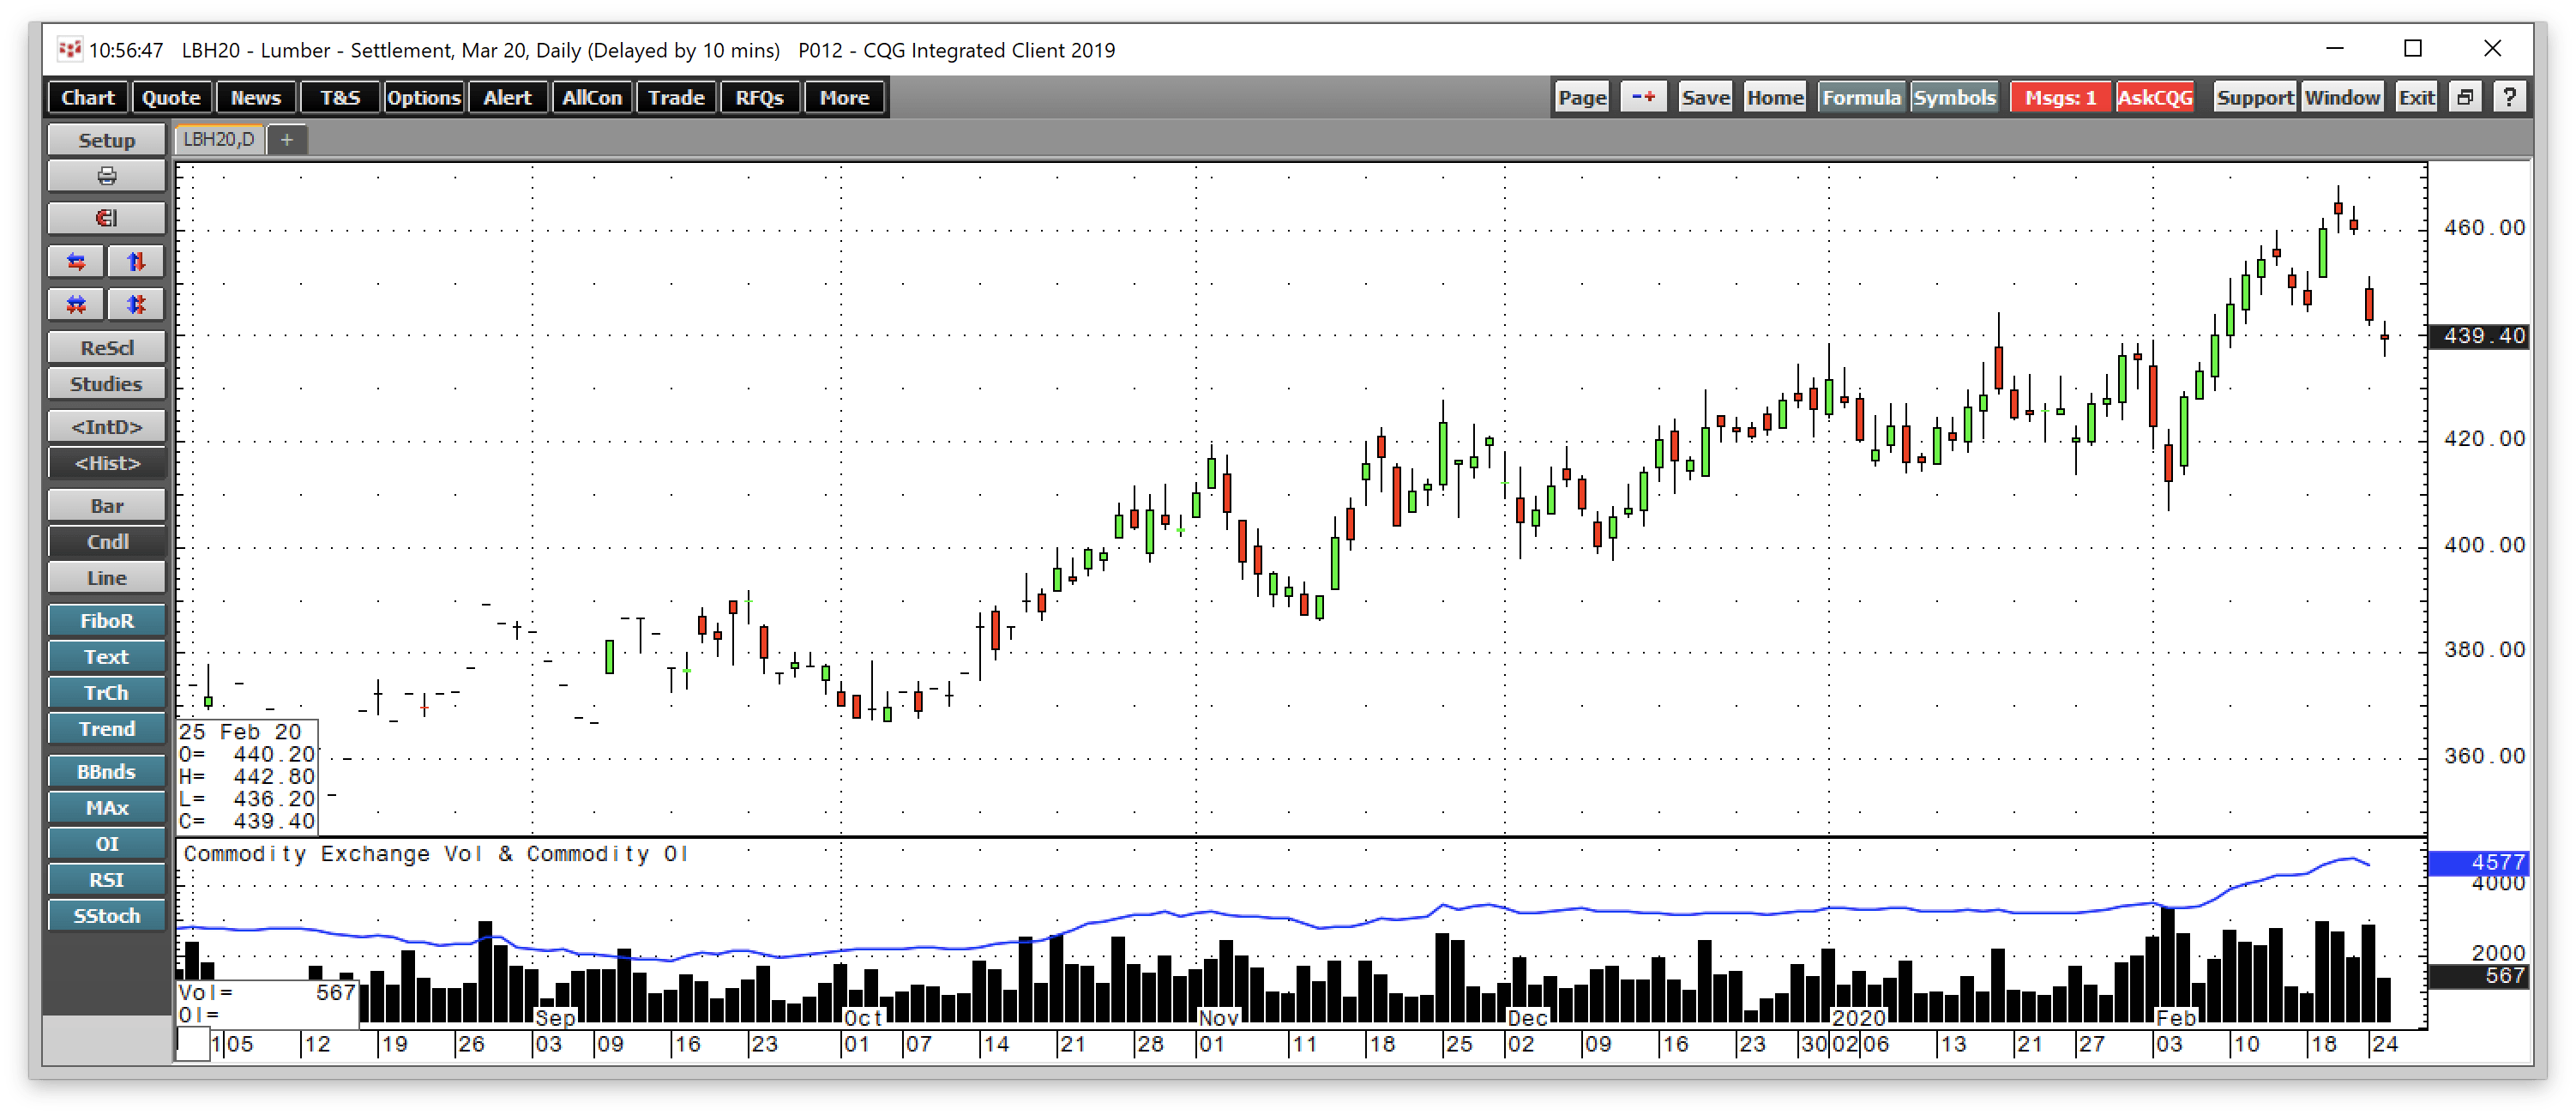Viewport: 2576px width, 1115px height.
Task: Open the Window menu
Action: pyautogui.click(x=2342, y=97)
